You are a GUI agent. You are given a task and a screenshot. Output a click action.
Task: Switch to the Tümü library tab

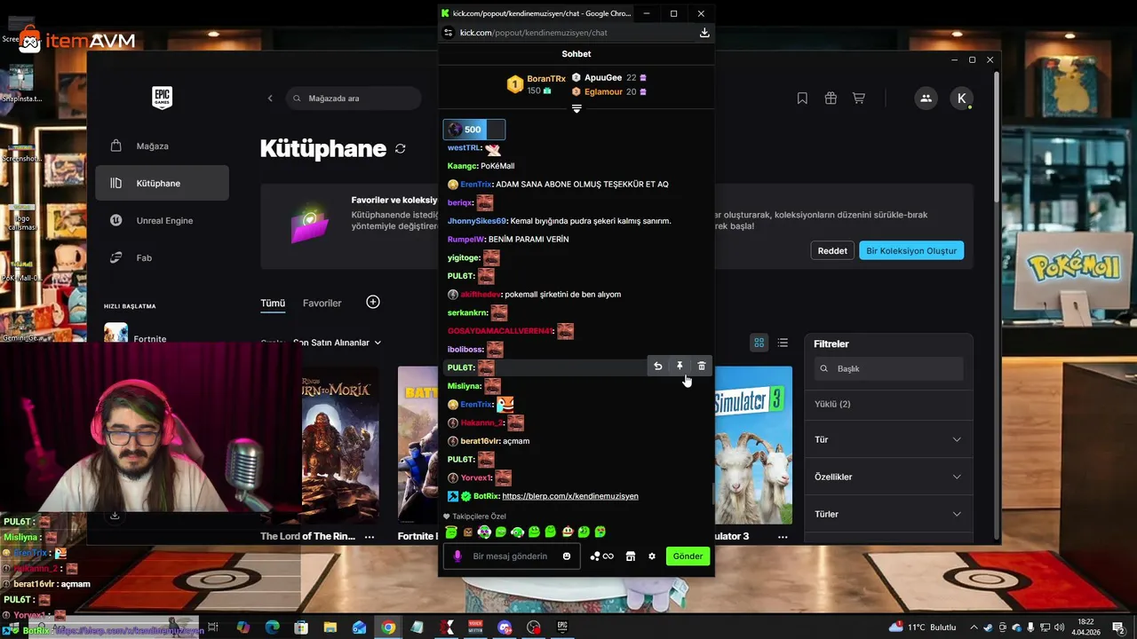pyautogui.click(x=273, y=303)
